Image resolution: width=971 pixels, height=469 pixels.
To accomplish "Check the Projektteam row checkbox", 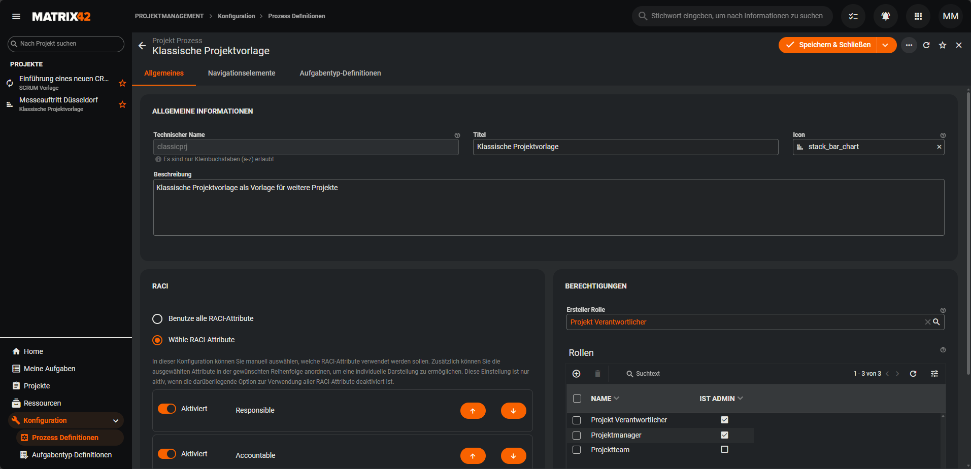I will coord(577,450).
